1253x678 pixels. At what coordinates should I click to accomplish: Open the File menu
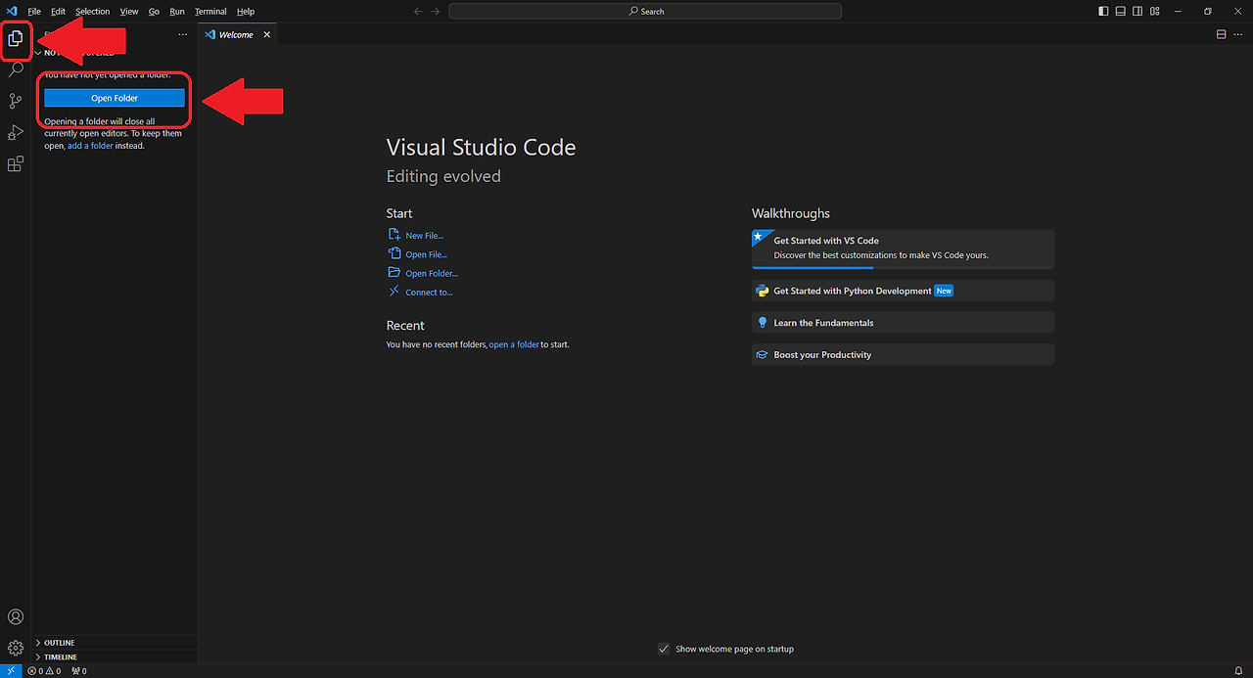point(34,11)
